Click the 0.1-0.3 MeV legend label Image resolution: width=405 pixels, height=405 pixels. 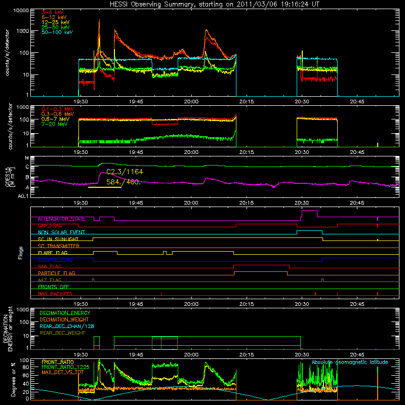coord(58,109)
